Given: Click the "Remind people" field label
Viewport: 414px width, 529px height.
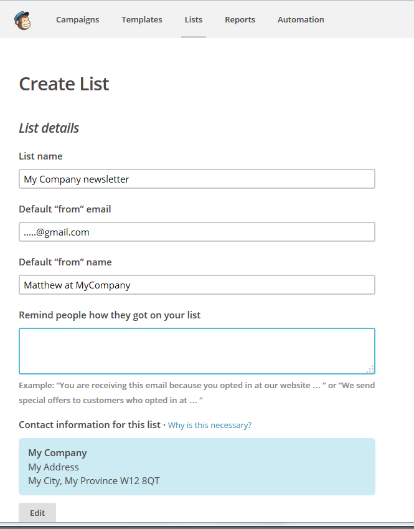Looking at the screenshot, I should [110, 315].
